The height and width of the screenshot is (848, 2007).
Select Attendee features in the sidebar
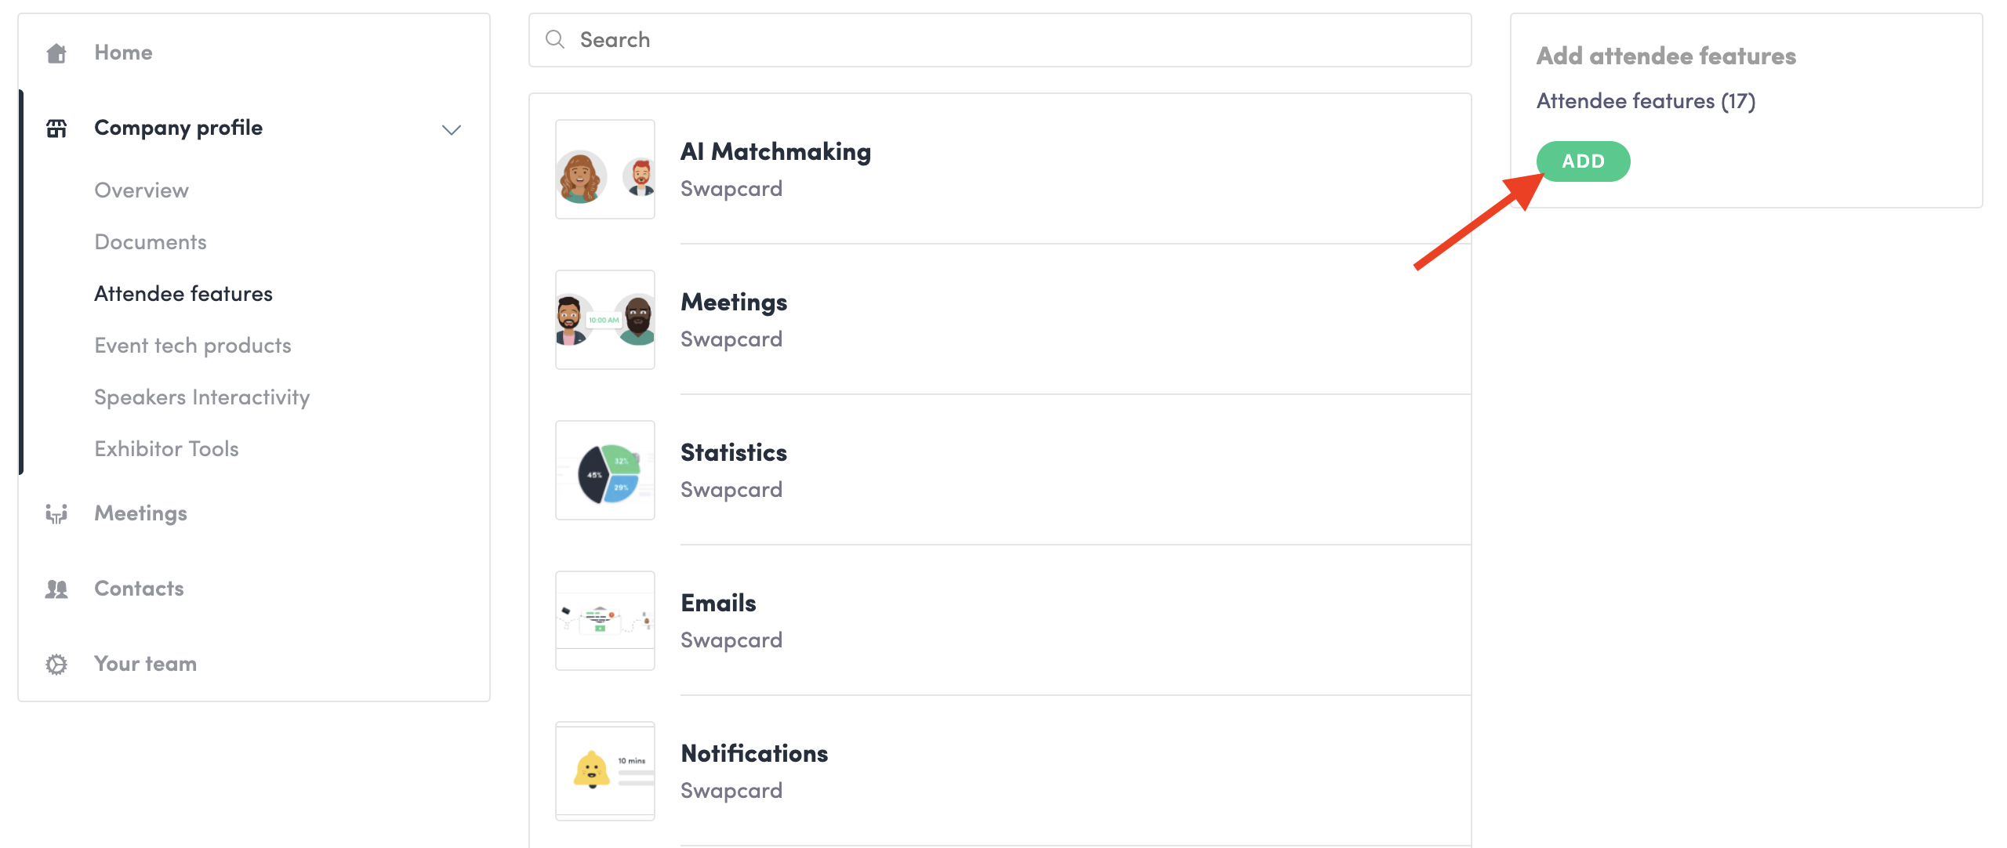(183, 294)
